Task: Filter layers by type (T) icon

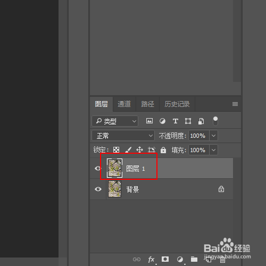Action: point(176,121)
